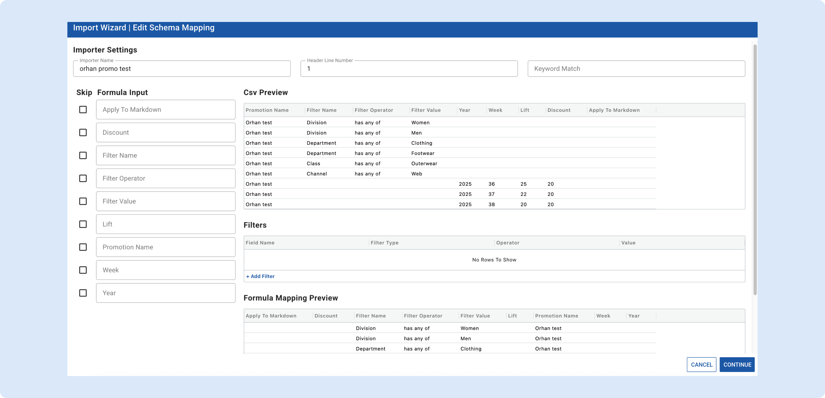This screenshot has height=398, width=825.
Task: Click the Lift formula input
Action: coord(166,224)
